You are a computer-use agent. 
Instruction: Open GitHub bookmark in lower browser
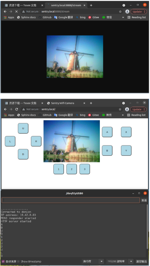coord(45,115)
